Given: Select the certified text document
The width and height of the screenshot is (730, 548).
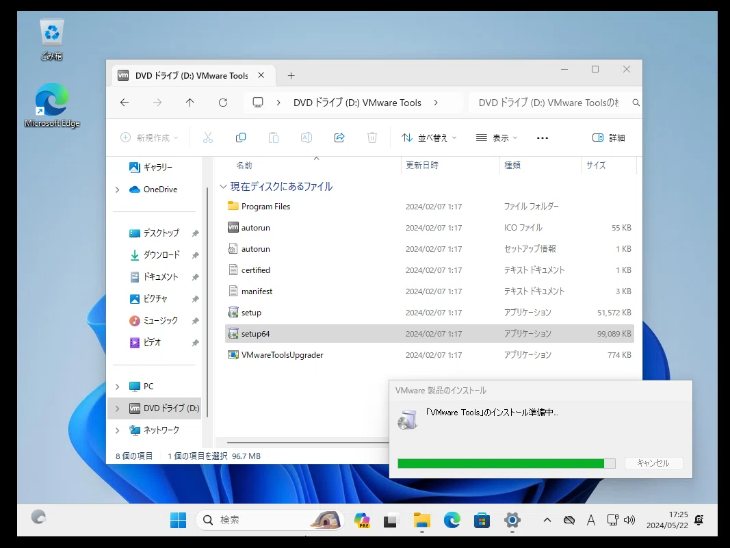Looking at the screenshot, I should (x=429, y=270).
